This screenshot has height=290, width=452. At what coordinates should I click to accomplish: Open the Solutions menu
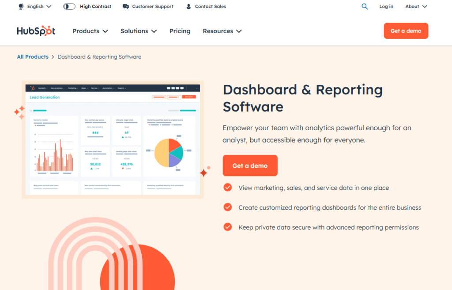click(139, 31)
